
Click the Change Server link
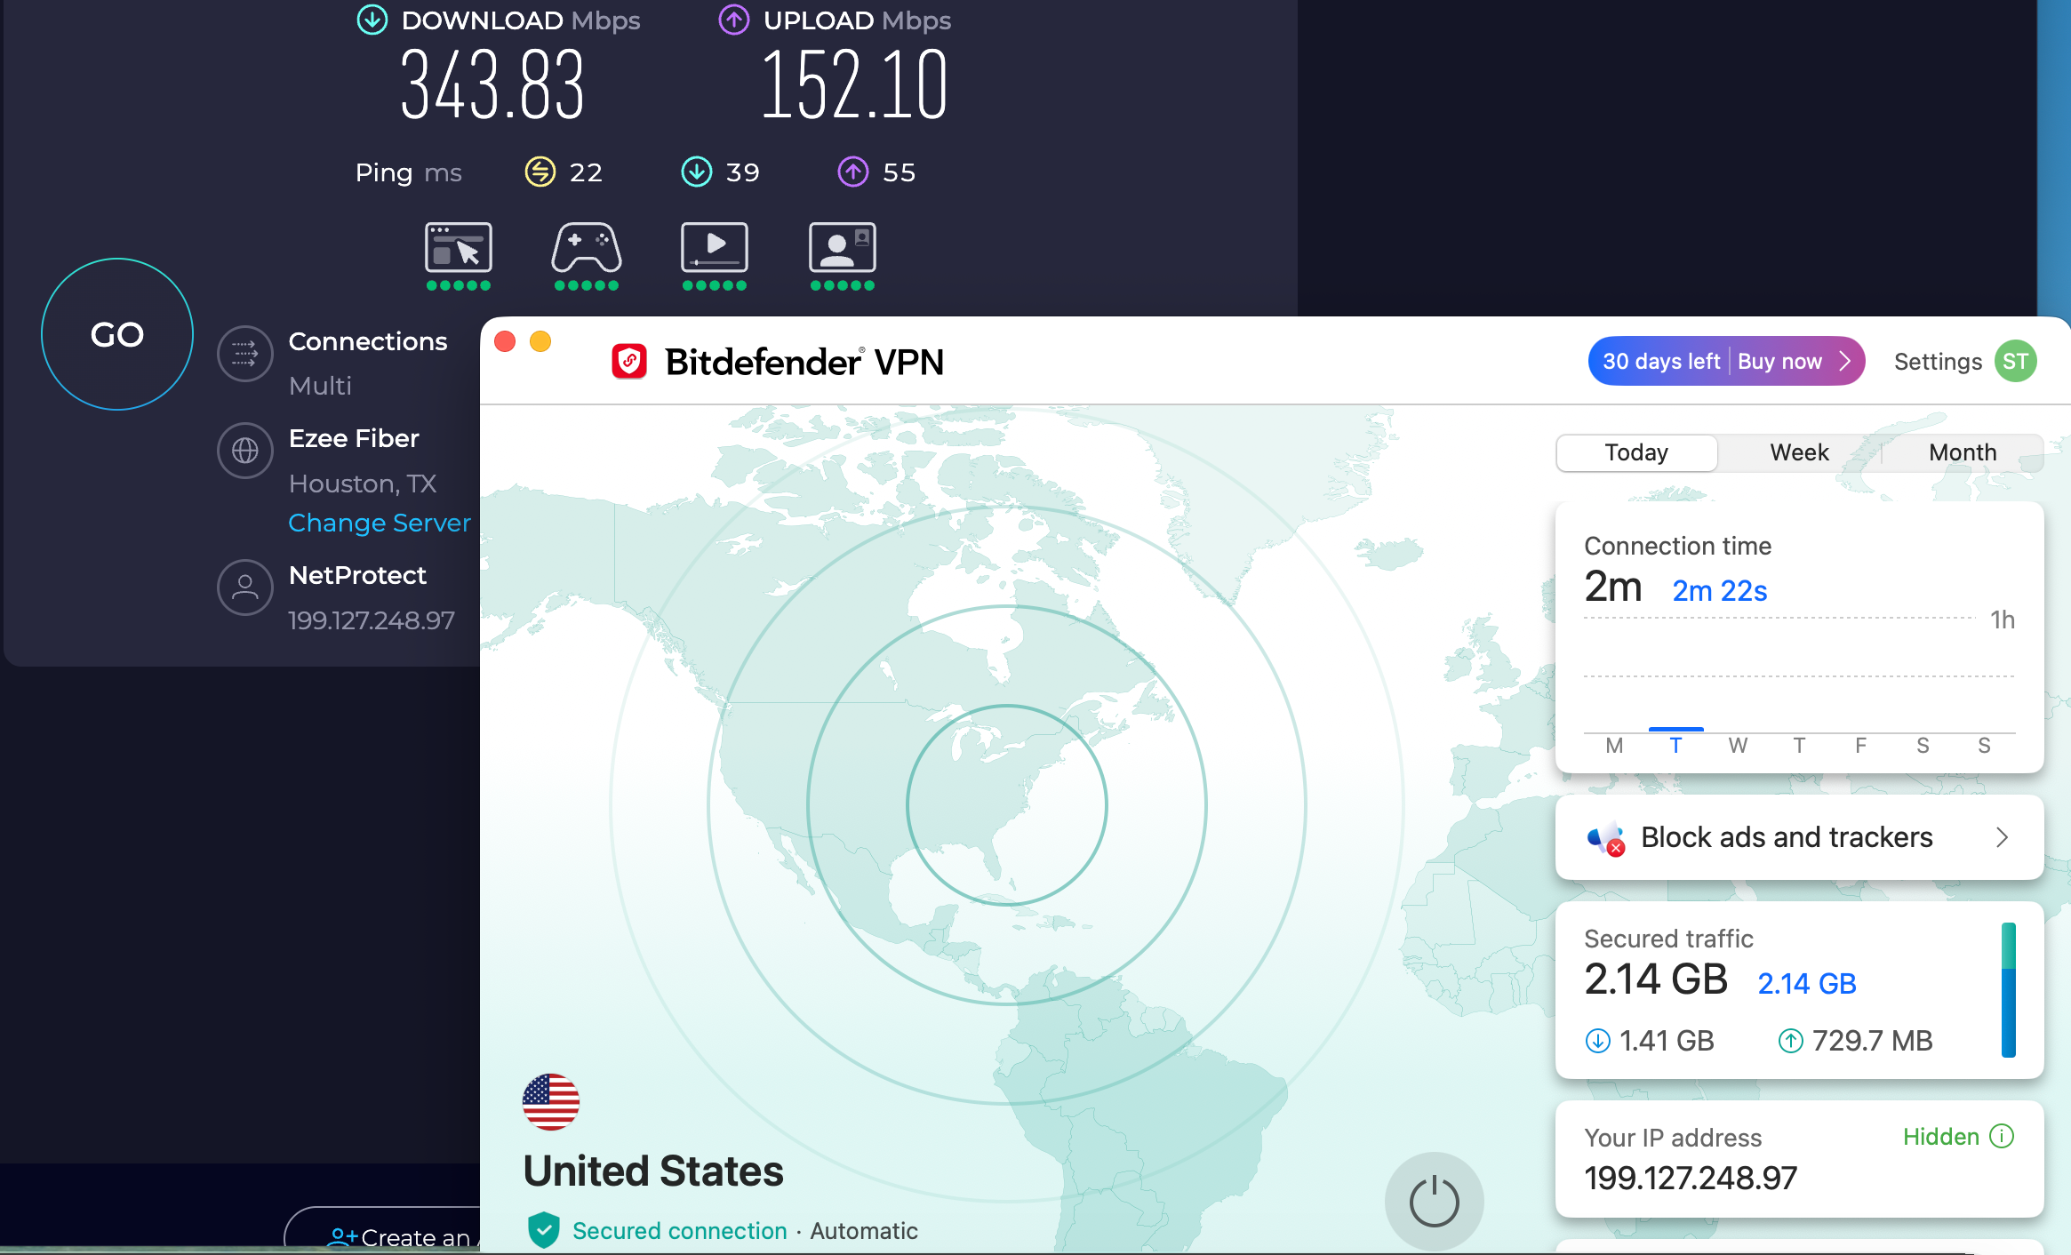(x=379, y=523)
